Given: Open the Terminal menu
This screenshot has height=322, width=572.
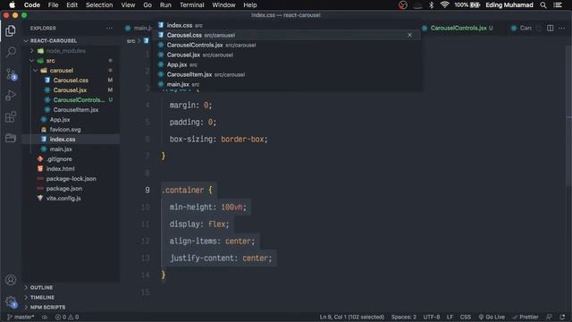Looking at the screenshot, I should click(x=191, y=5).
